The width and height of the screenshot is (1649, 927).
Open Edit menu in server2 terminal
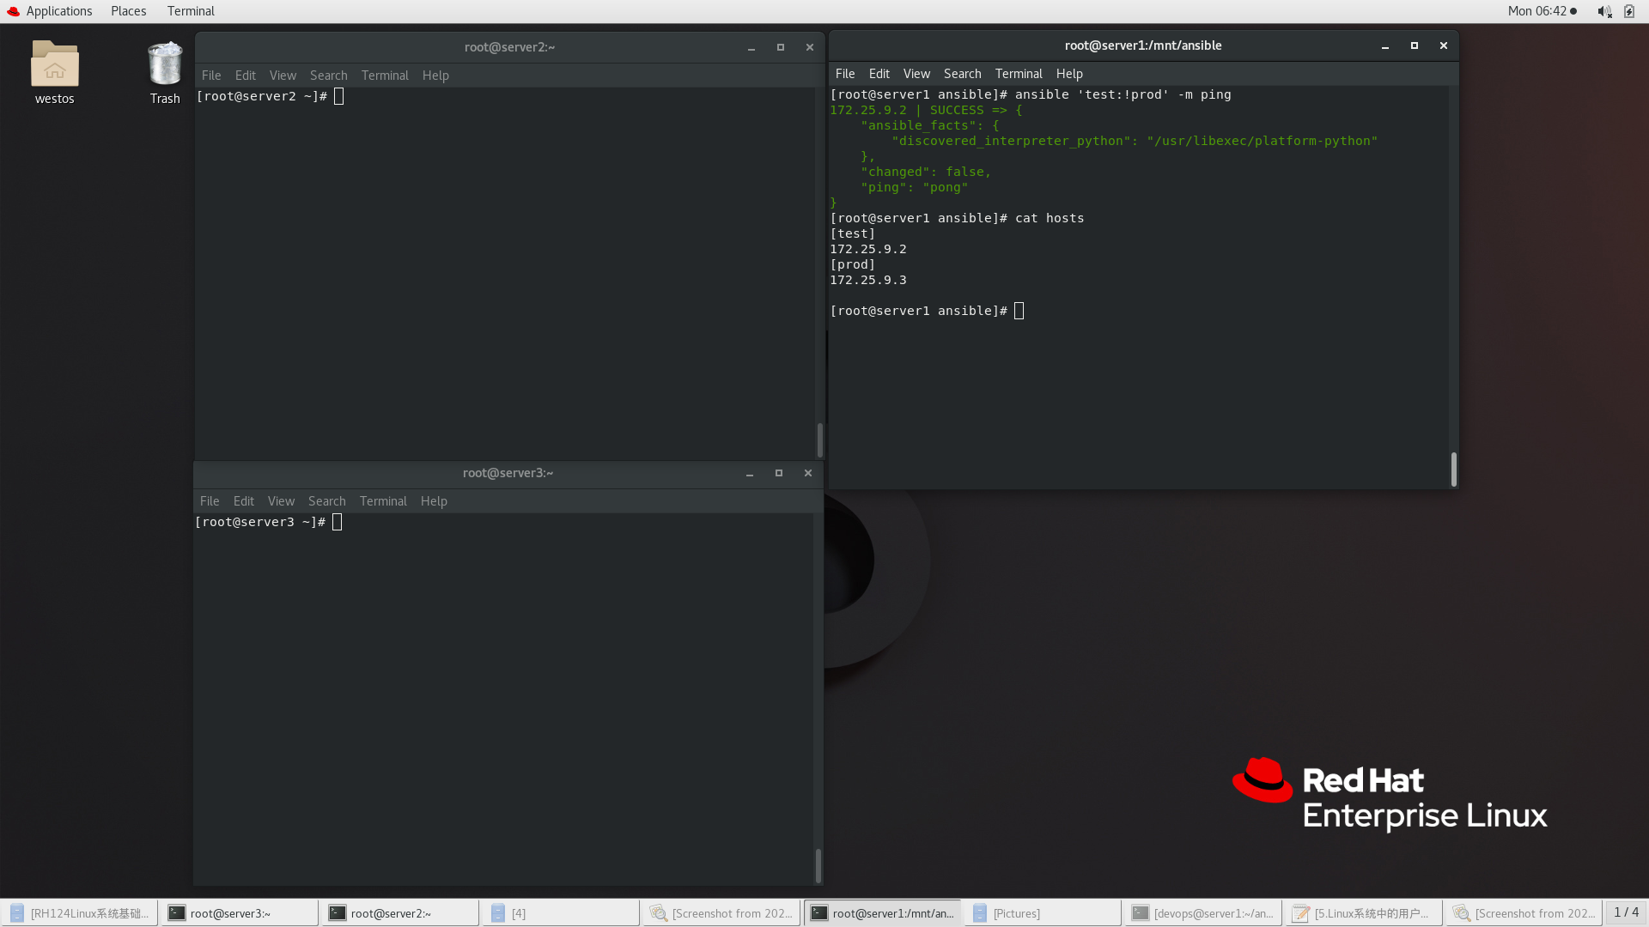(x=245, y=76)
